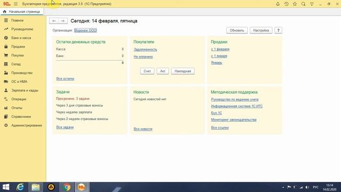341x192 pixels.
Task: Create an Акт document
Action: [163, 71]
